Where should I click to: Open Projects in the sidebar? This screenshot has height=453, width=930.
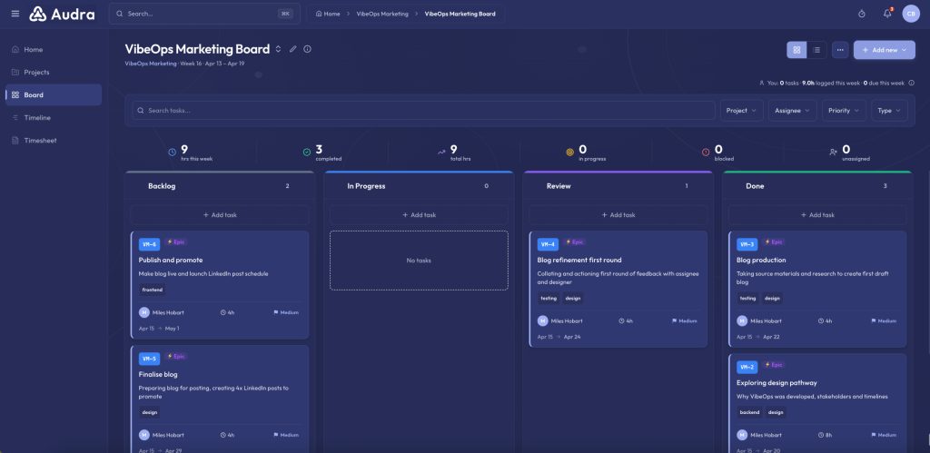click(54, 73)
